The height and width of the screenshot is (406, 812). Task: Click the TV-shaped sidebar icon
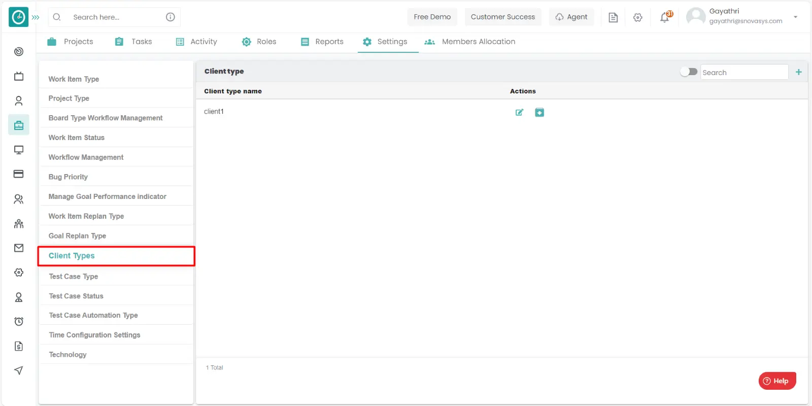[19, 76]
